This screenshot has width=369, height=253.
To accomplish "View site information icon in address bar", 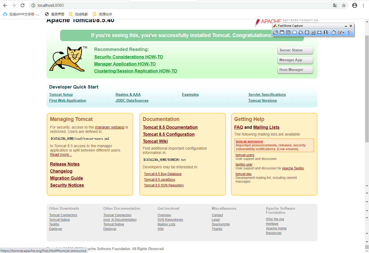I will pos(33,5).
